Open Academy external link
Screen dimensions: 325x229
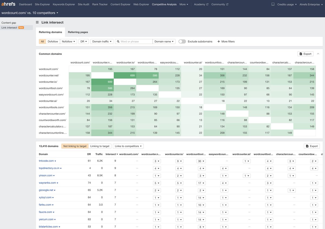[x=201, y=4]
